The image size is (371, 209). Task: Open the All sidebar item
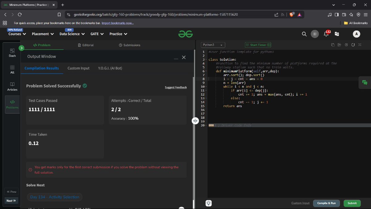tap(12, 69)
